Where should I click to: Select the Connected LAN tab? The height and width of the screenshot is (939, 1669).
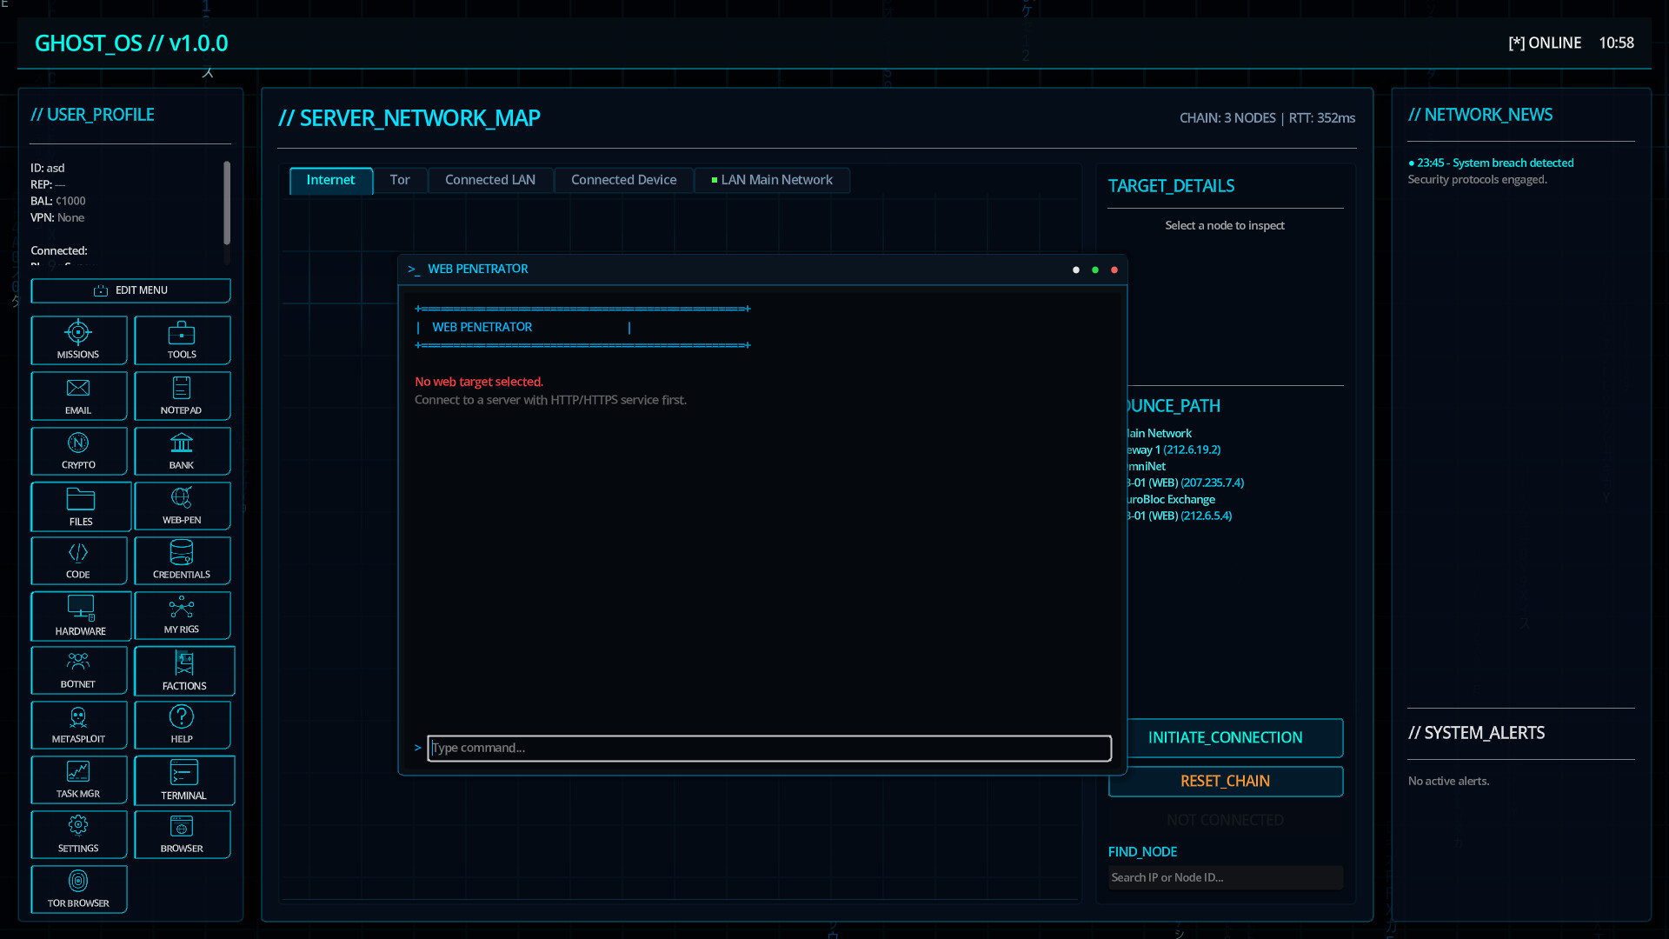coord(490,180)
